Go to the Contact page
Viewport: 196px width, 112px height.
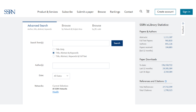tap(129, 12)
